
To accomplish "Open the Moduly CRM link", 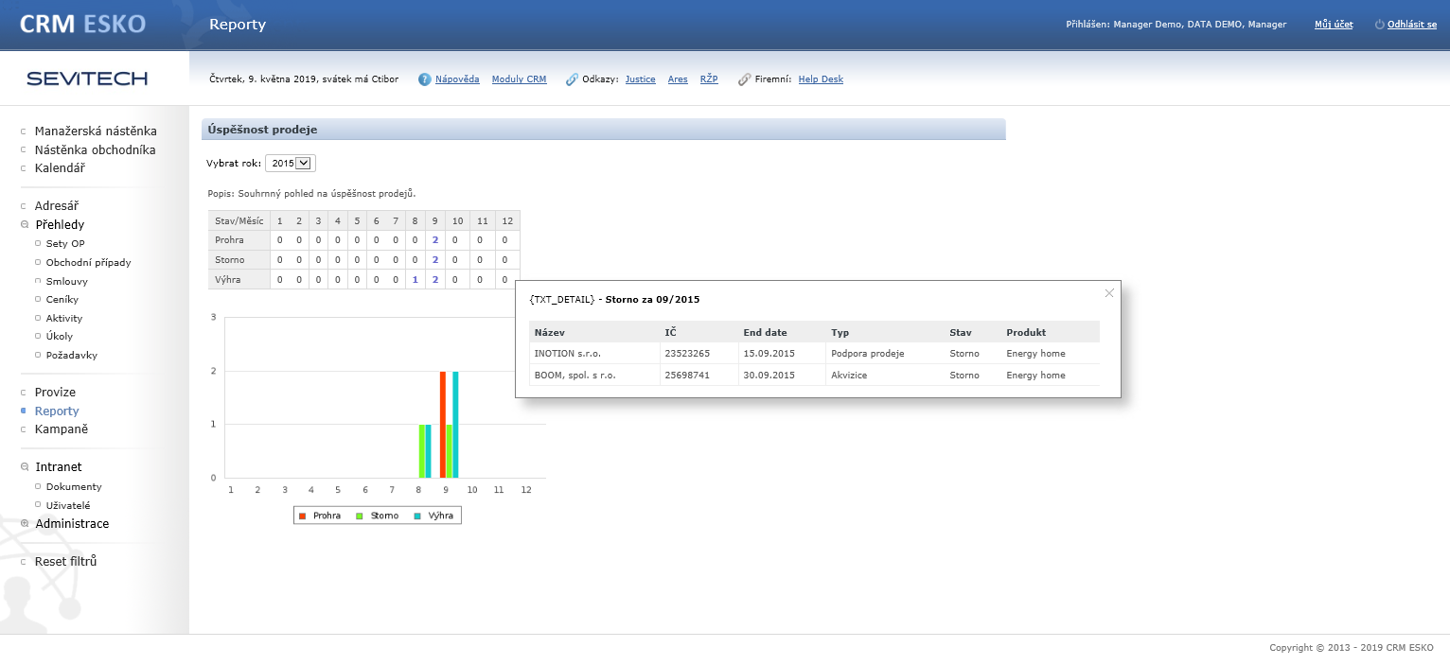I will click(520, 79).
